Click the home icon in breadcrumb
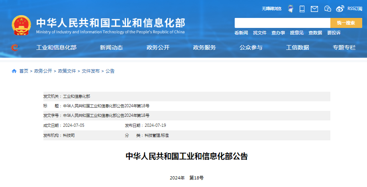This screenshot has height=187, width=367. tap(14, 71)
